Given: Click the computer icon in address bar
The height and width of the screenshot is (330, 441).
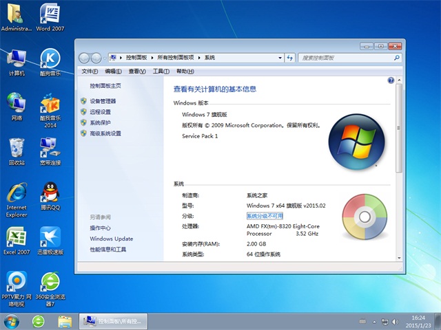Looking at the screenshot, I should [x=113, y=58].
